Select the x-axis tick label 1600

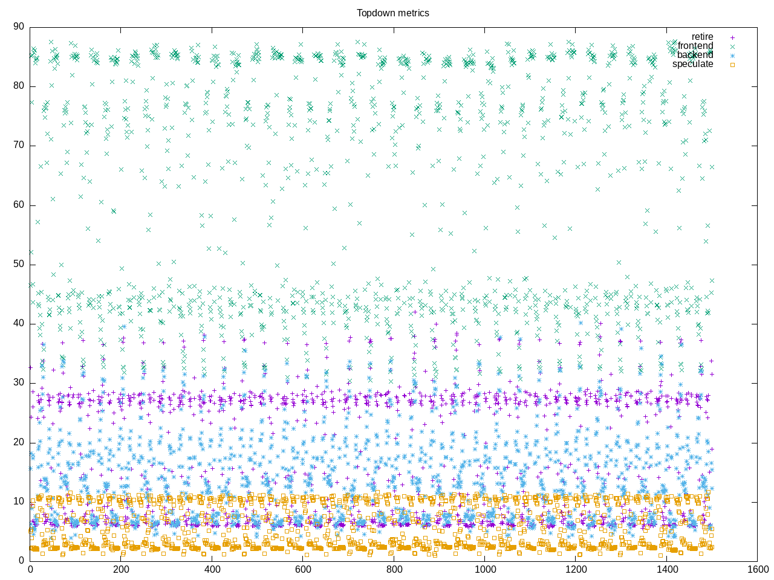pos(758,569)
